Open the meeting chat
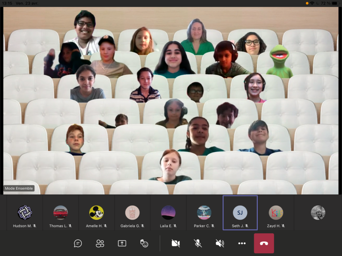The width and height of the screenshot is (342, 256). point(78,243)
